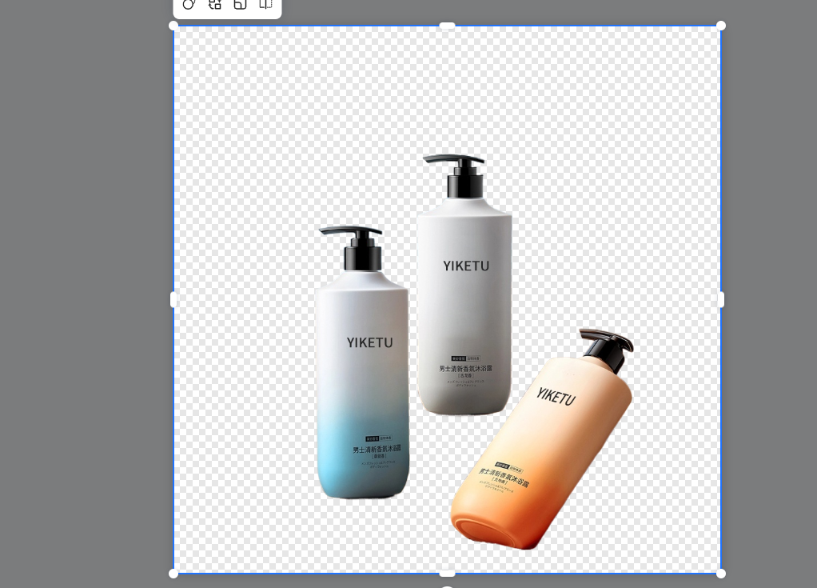
Task: Select the rounded-corner square icon in toolbar
Action: tap(240, 4)
